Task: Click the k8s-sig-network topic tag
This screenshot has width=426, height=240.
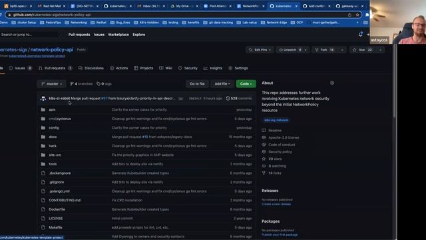Action: click(276, 120)
